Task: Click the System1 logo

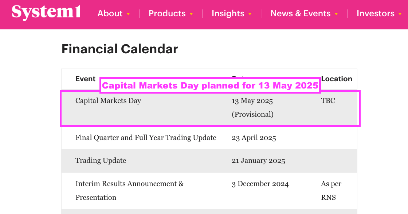Action: click(46, 12)
